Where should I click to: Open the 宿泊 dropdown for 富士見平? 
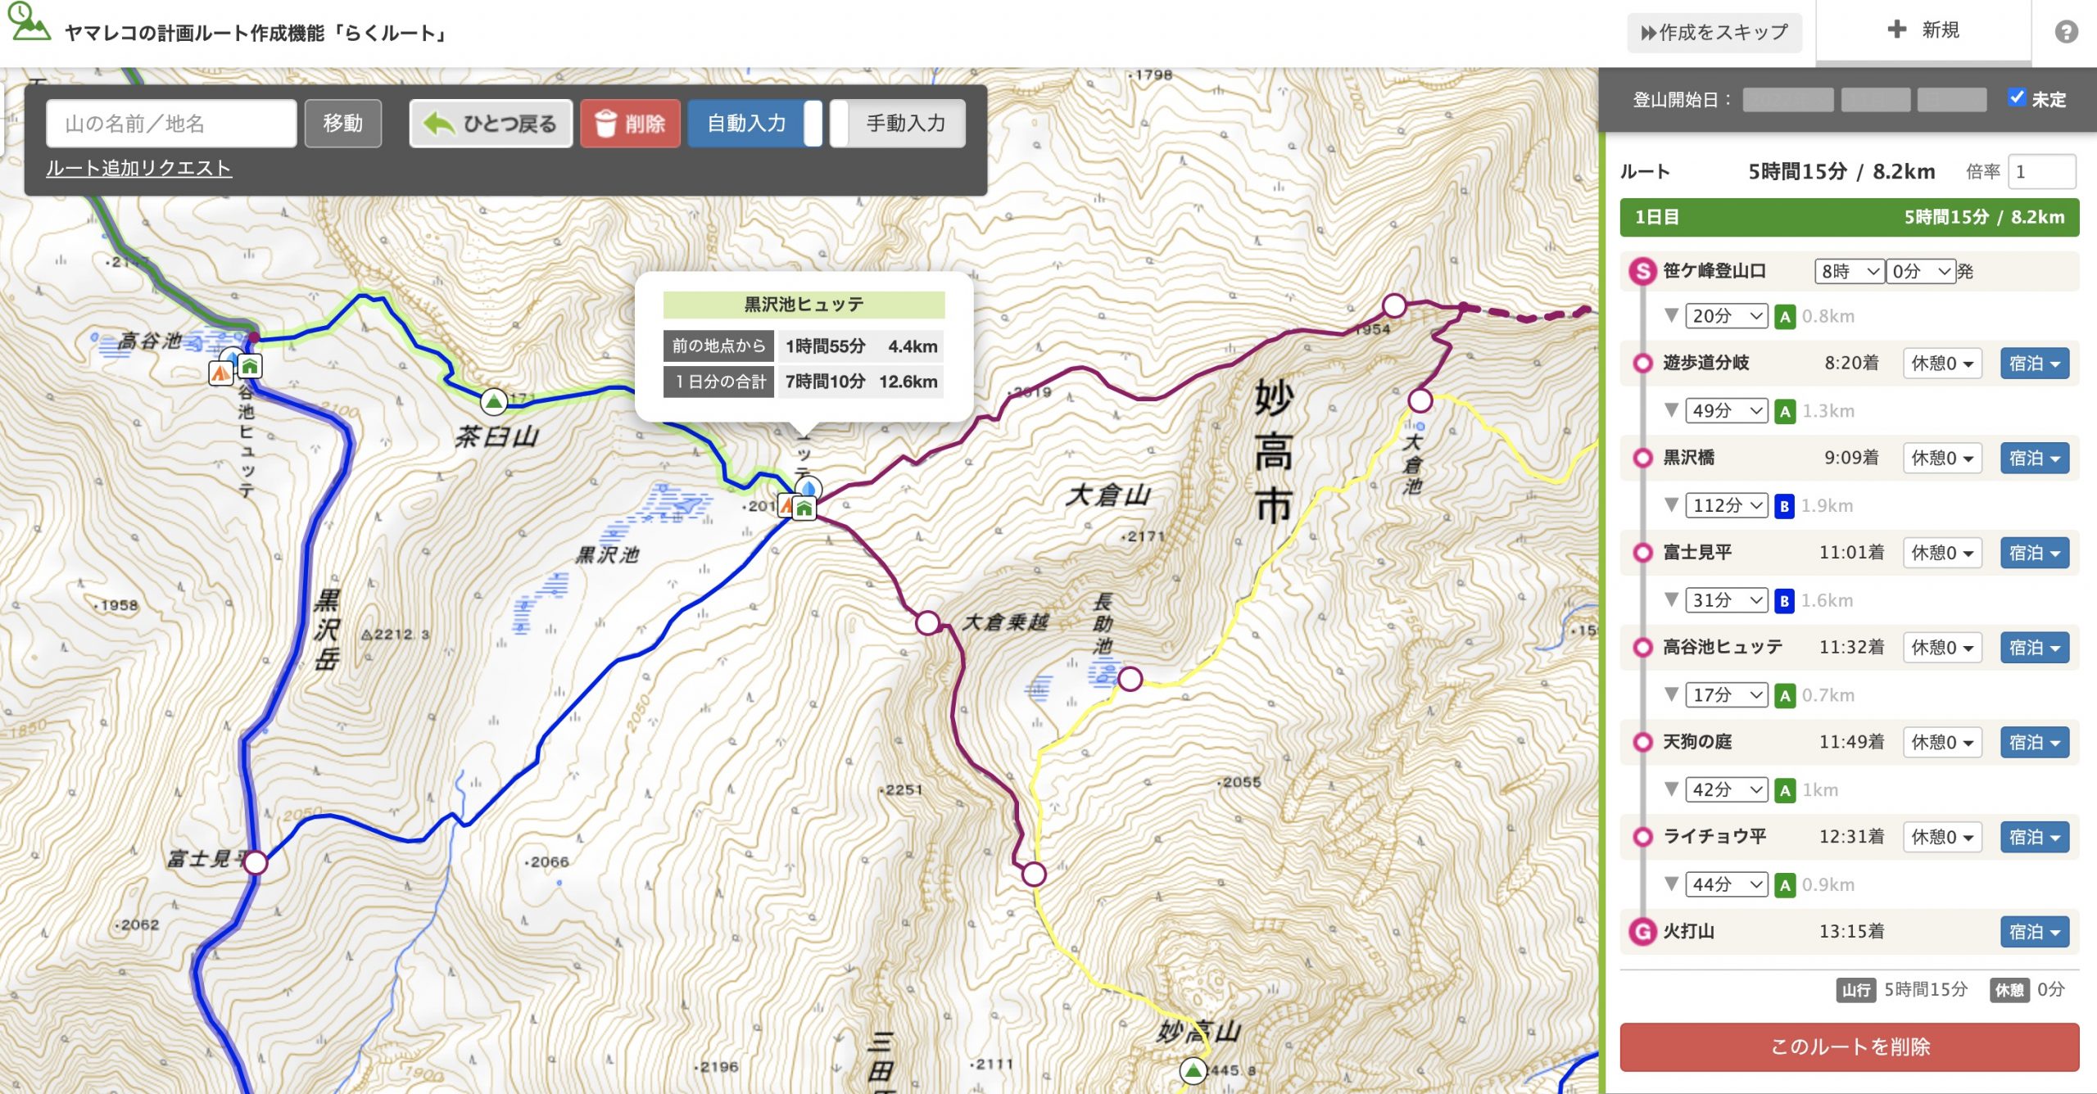coord(2035,553)
